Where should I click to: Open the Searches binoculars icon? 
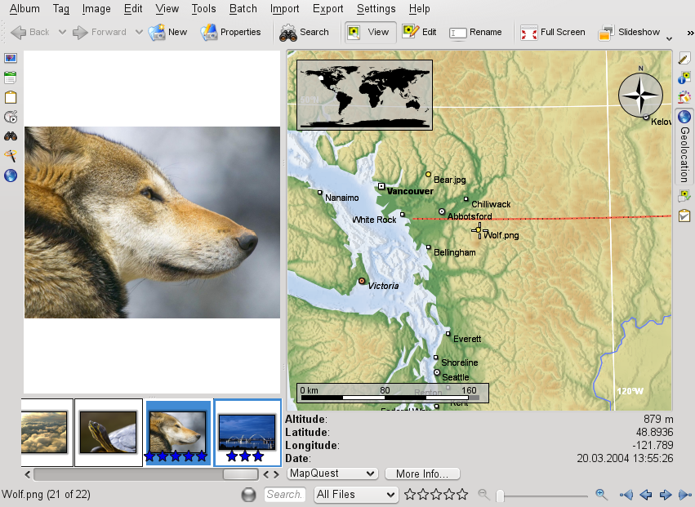pyautogui.click(x=10, y=136)
